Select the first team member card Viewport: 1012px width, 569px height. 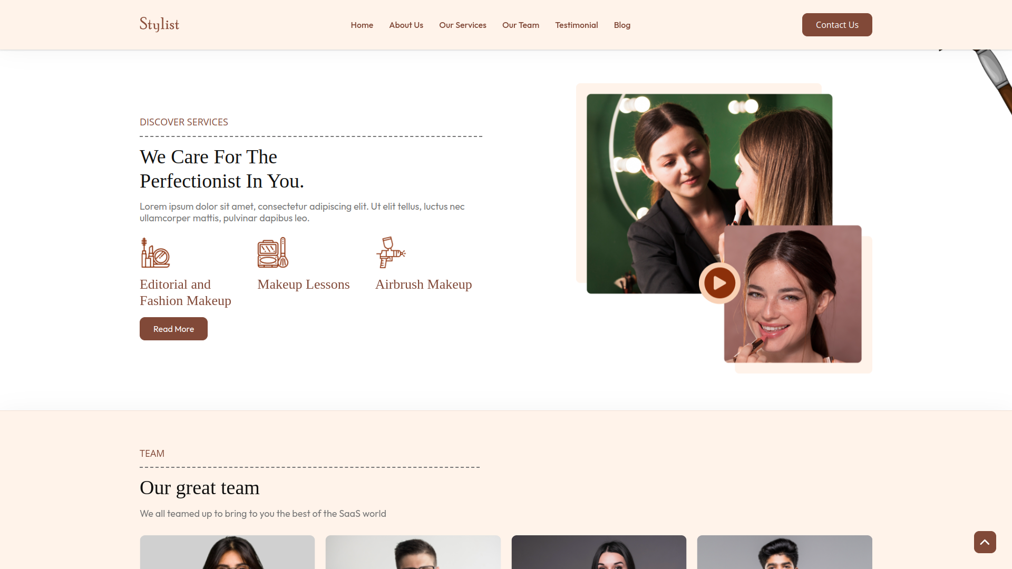tap(227, 552)
